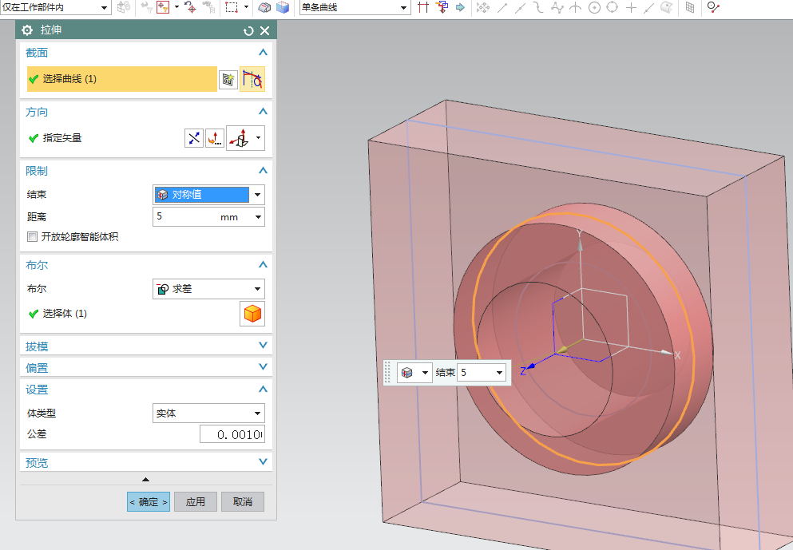Click the 确定 button
Image resolution: width=793 pixels, height=550 pixels.
point(149,502)
